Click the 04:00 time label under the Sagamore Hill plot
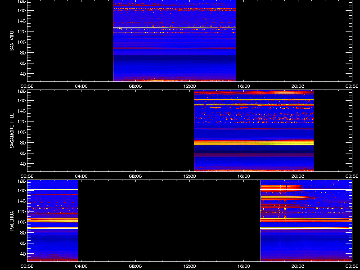Image resolution: width=360 pixels, height=270 pixels. tap(81, 176)
